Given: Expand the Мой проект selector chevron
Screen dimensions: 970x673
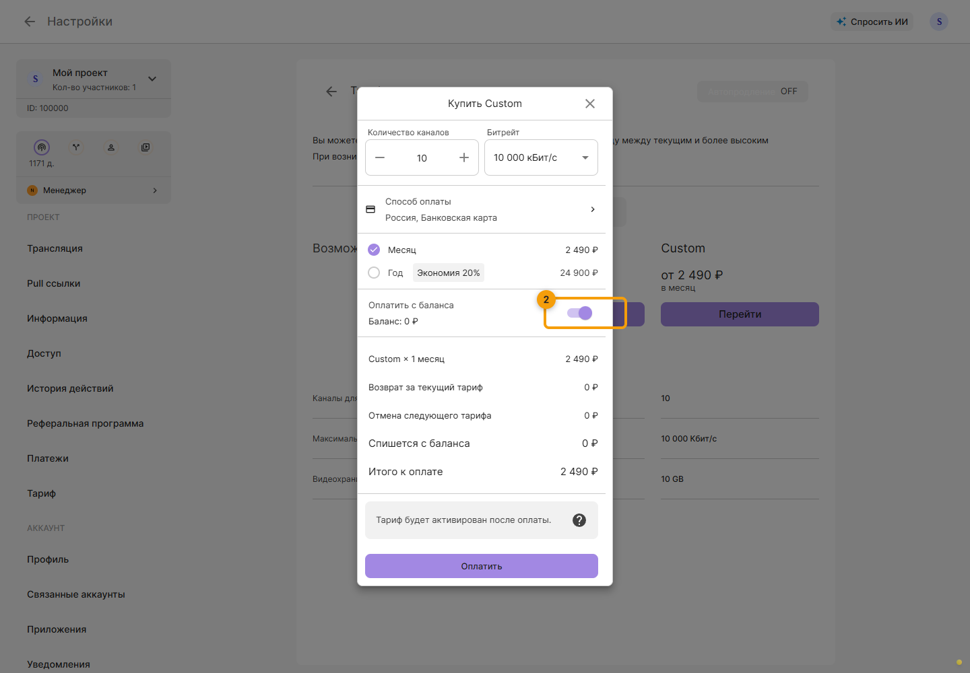Looking at the screenshot, I should point(152,79).
